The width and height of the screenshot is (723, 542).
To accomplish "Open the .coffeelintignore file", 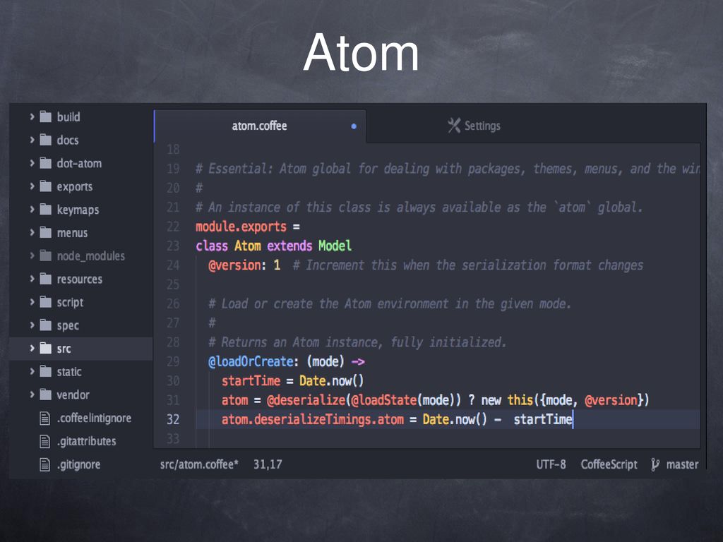I will (x=94, y=418).
